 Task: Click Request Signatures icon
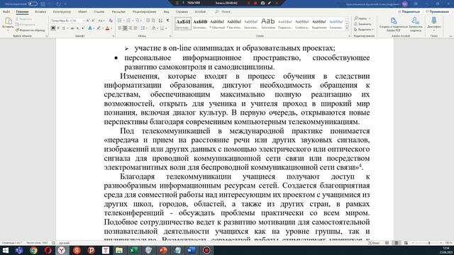(416, 24)
